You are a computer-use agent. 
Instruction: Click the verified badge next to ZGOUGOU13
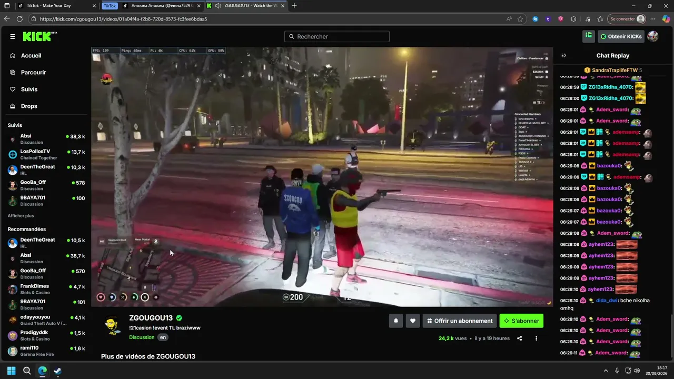pos(179,318)
